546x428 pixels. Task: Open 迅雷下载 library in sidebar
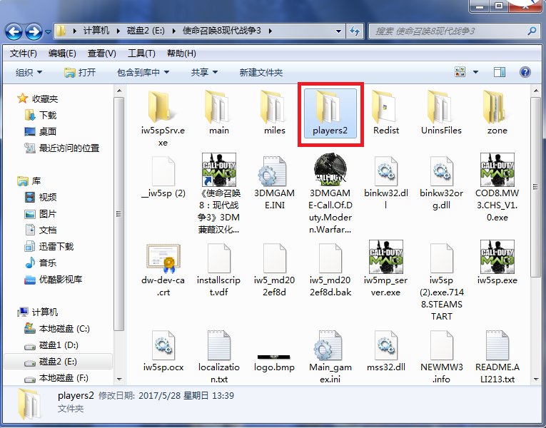(49, 246)
